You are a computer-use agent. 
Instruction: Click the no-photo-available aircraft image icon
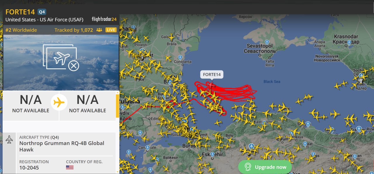point(61,57)
